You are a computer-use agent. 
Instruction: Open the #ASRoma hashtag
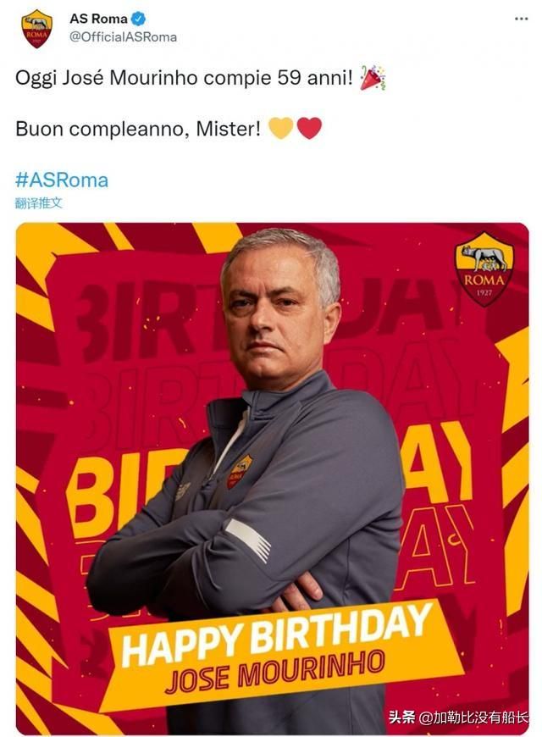pyautogui.click(x=62, y=180)
